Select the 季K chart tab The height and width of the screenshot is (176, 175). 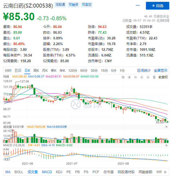(x=54, y=71)
